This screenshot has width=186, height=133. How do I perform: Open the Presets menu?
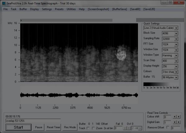[x=59, y=9]
